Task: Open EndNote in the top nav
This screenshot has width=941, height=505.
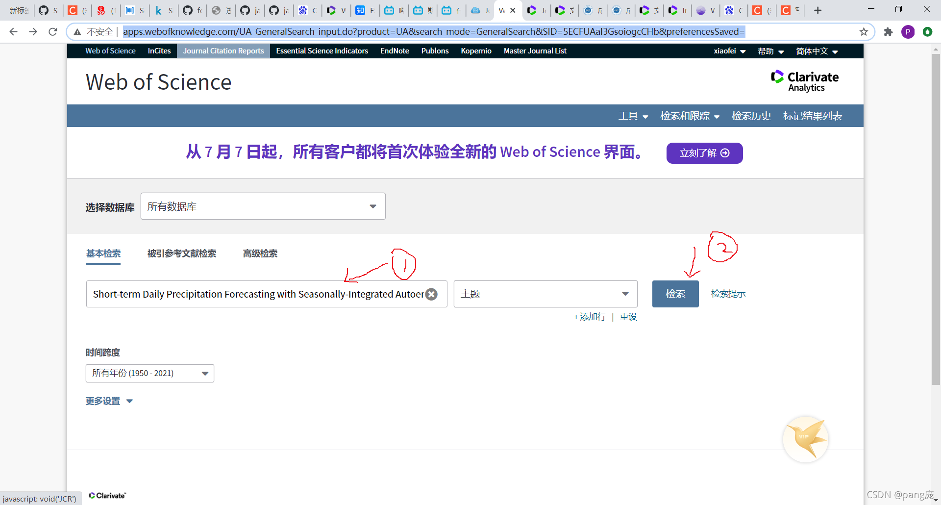Action: (x=395, y=51)
